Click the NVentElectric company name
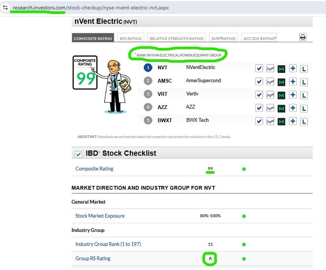The height and width of the screenshot is (270, 326). [201, 67]
